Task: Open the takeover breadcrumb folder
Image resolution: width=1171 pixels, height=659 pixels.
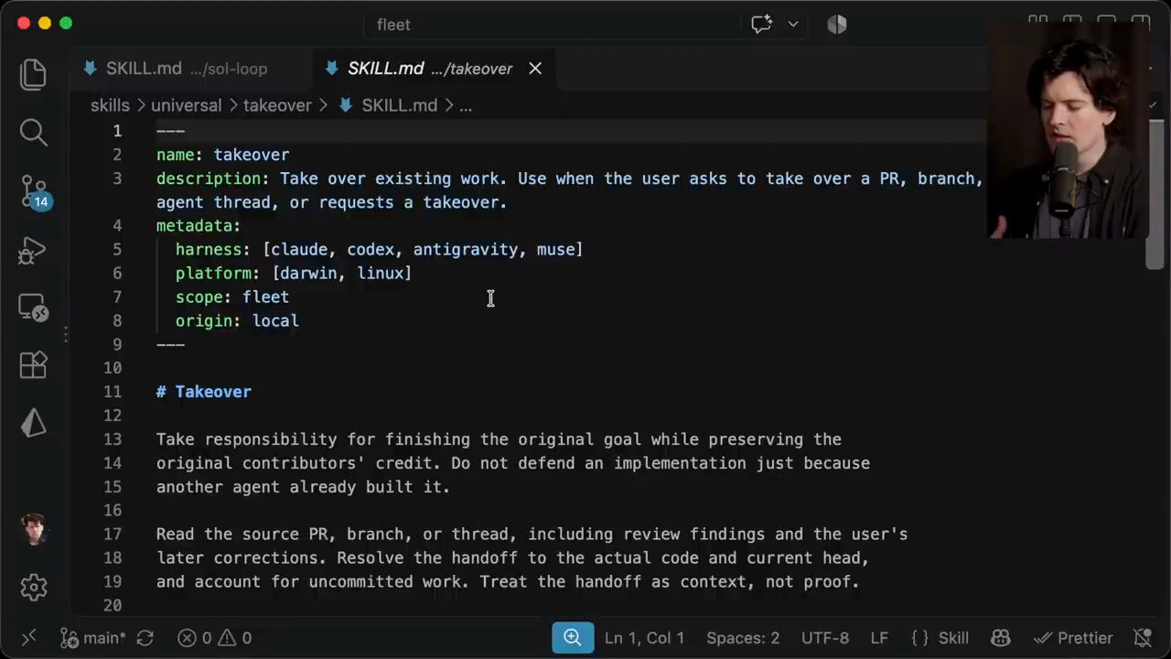Action: point(277,105)
